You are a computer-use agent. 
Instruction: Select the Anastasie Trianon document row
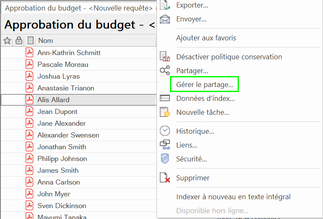tap(79, 88)
